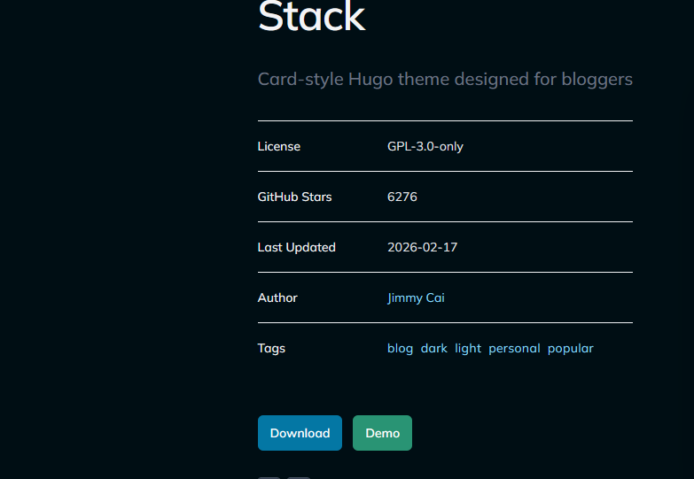Click the 2026-02-17 date value
694x479 pixels.
pos(423,247)
